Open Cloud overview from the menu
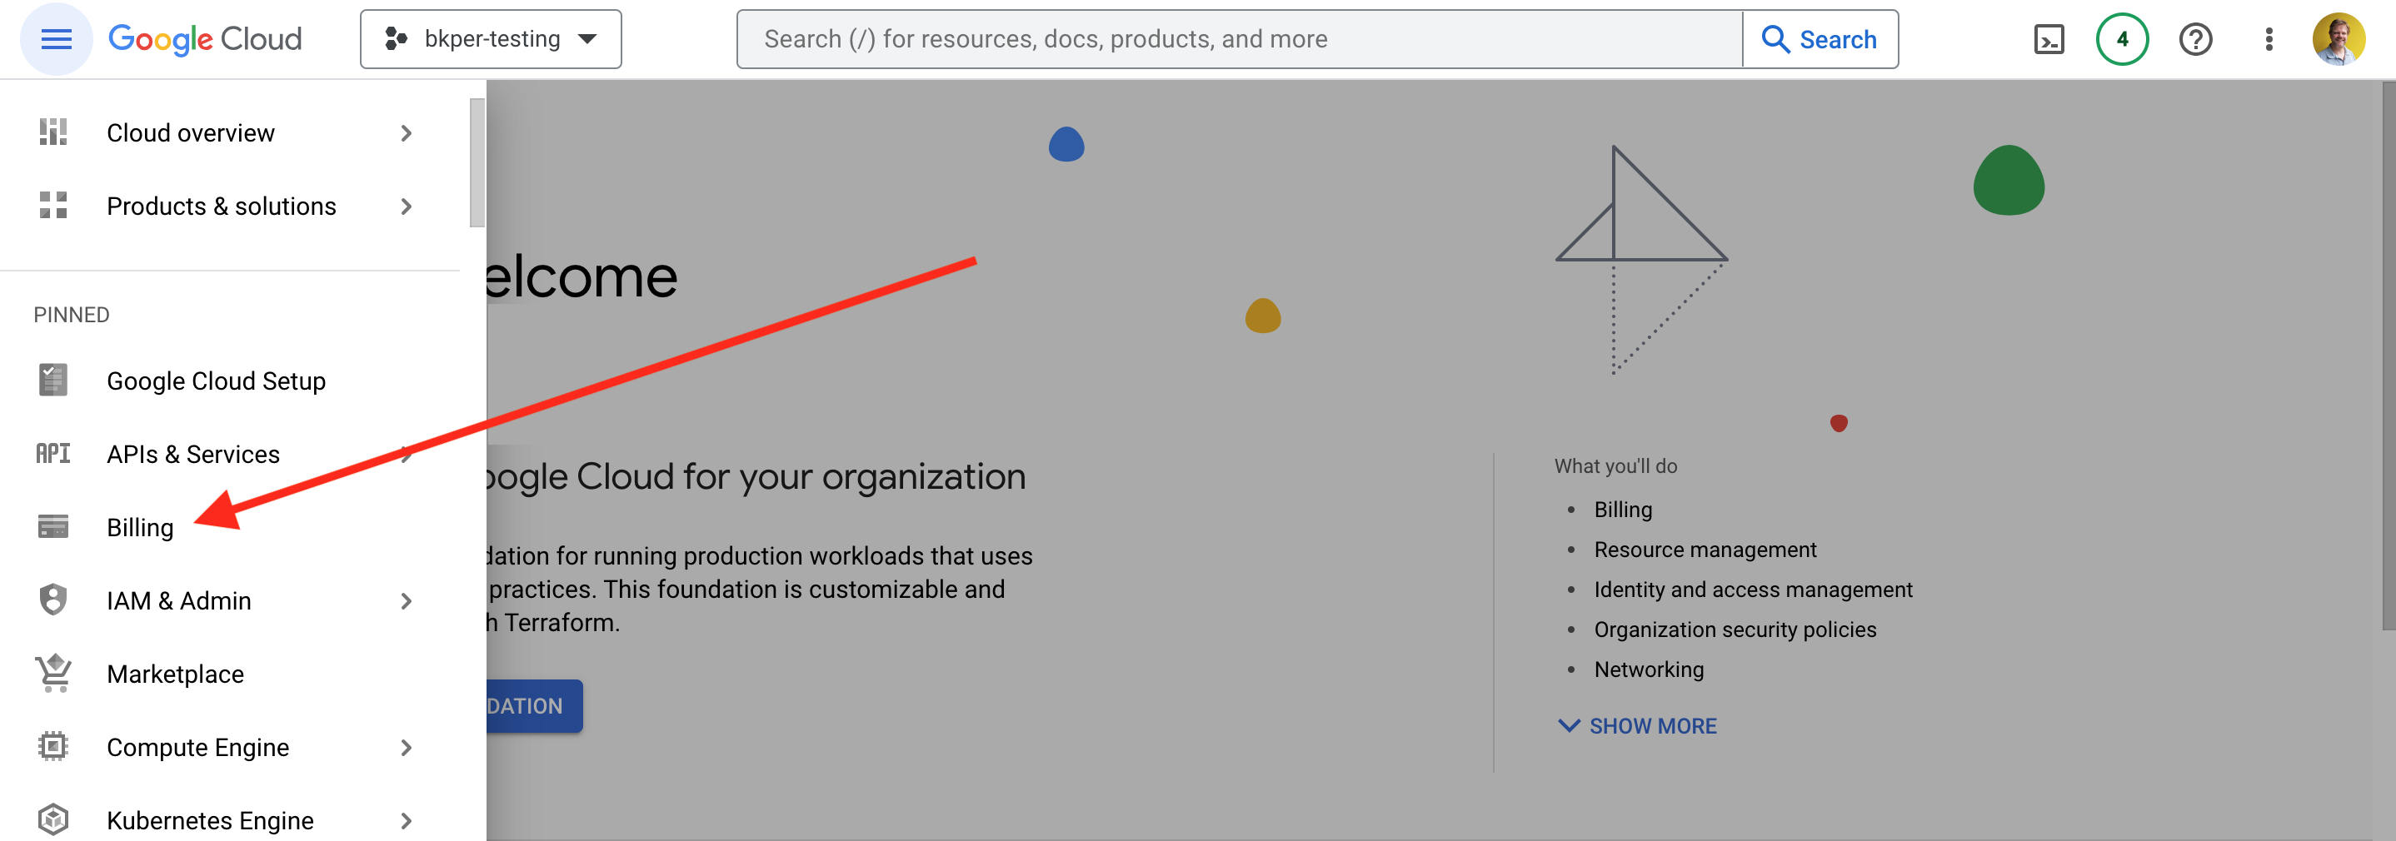2396x841 pixels. tap(191, 132)
